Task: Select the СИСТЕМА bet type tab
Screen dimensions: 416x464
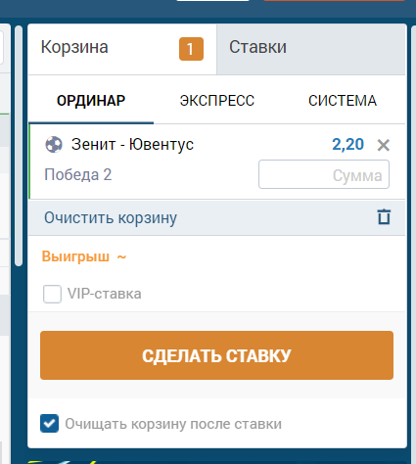Action: click(x=343, y=101)
